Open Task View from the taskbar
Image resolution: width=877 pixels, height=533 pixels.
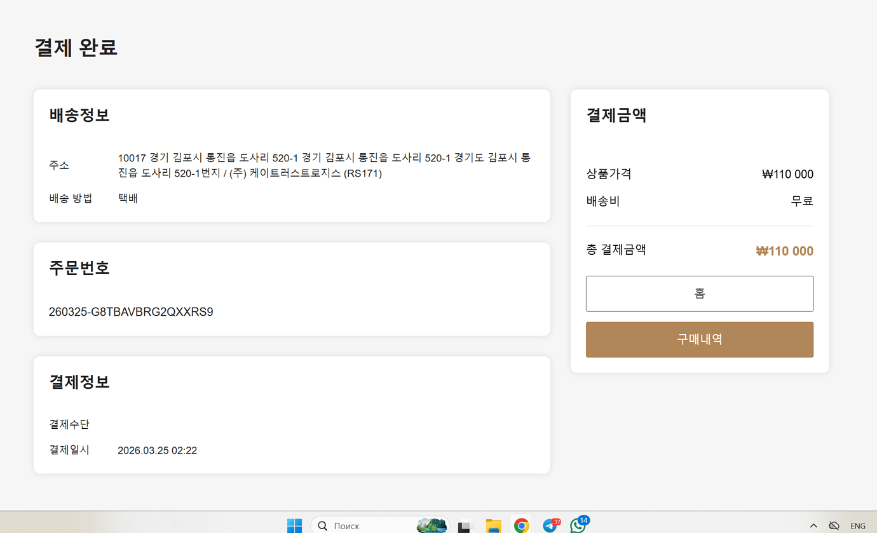465,525
